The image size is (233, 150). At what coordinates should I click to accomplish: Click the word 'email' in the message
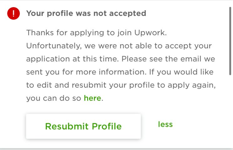pos(191,59)
